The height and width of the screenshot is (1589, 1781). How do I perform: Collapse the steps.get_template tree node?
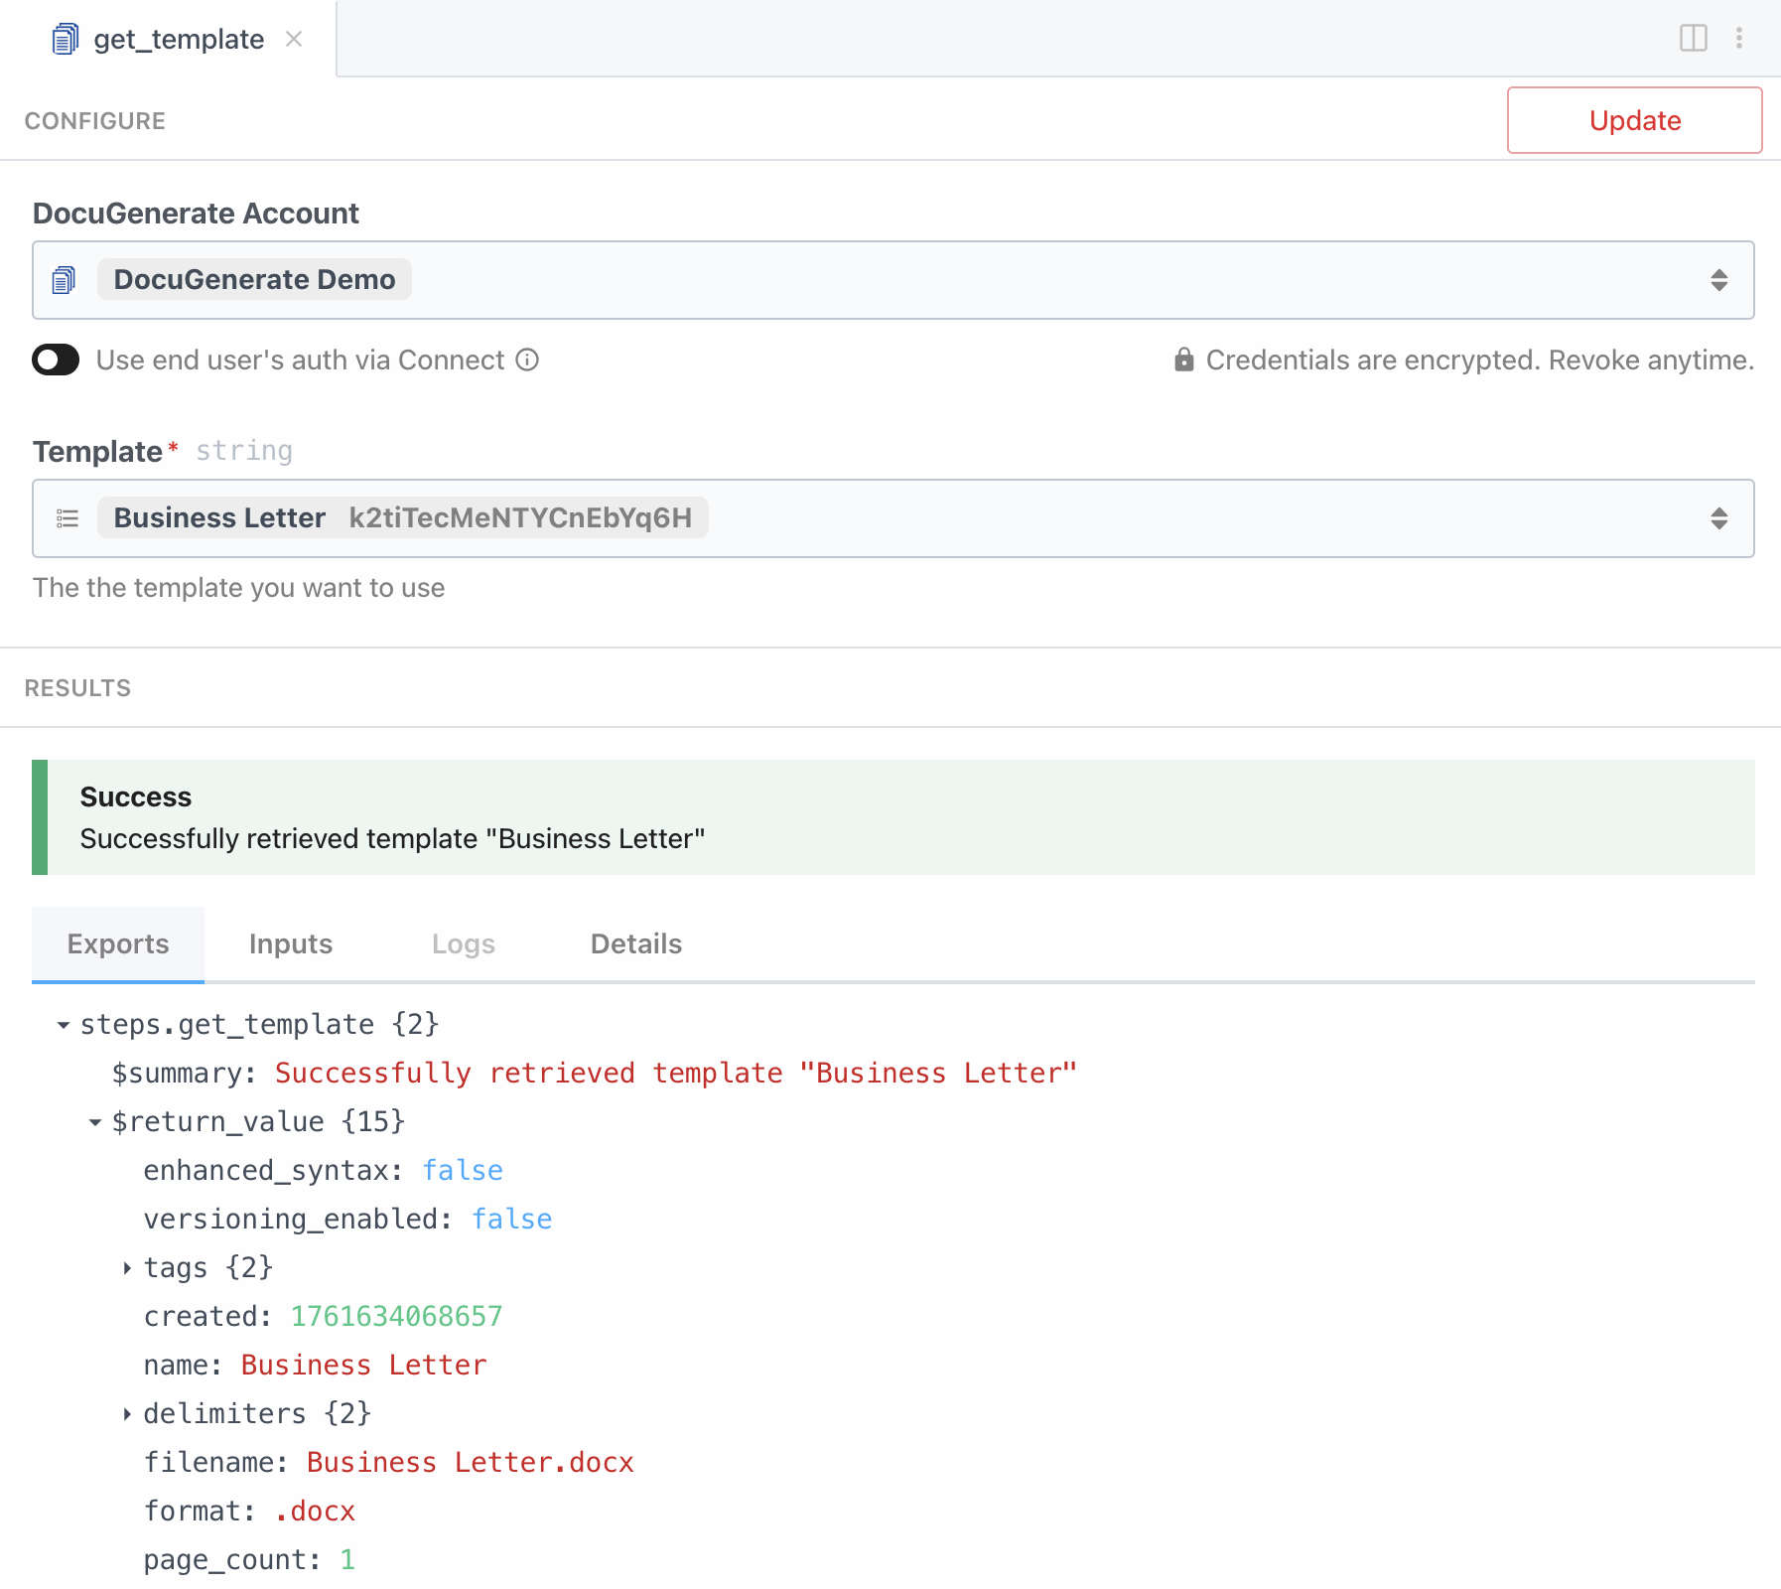64,1024
